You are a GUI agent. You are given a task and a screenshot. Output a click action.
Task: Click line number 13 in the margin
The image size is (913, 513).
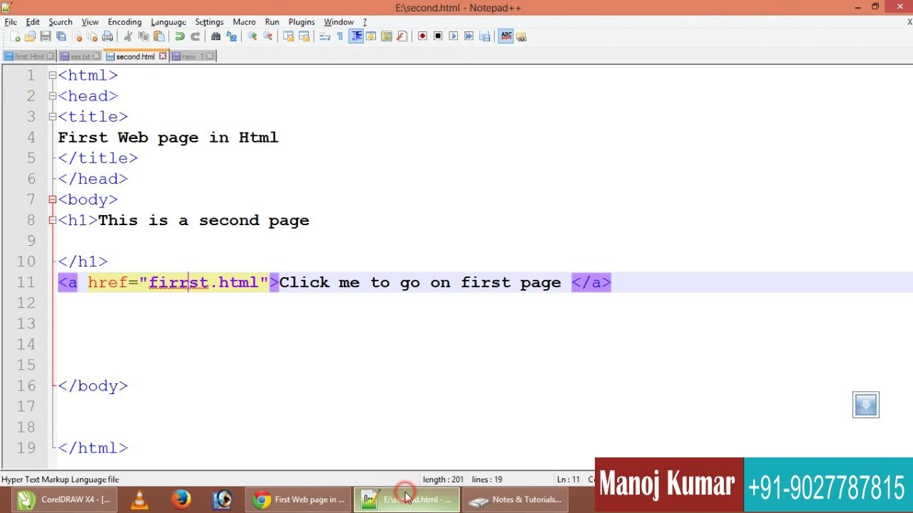tap(26, 323)
